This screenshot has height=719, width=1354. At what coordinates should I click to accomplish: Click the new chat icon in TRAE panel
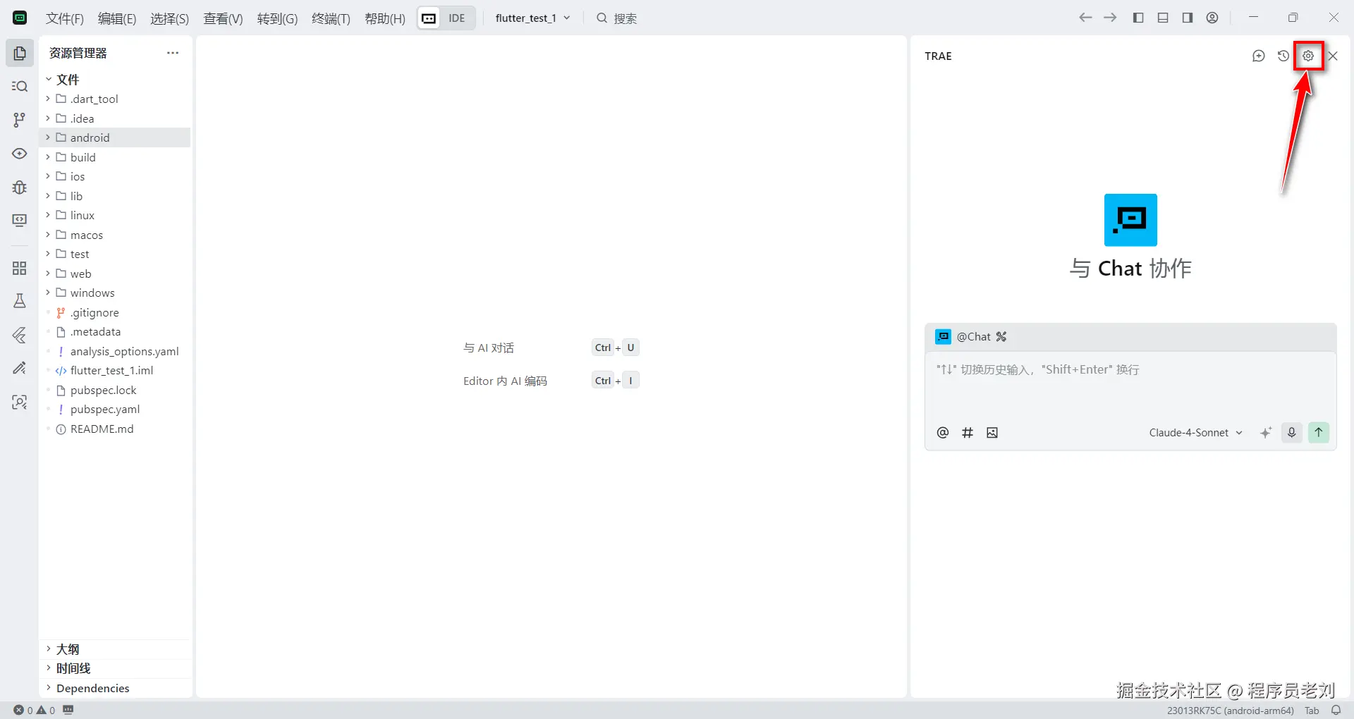[1259, 56]
